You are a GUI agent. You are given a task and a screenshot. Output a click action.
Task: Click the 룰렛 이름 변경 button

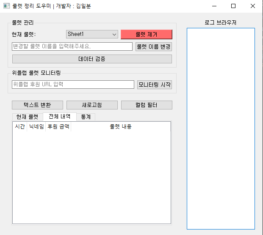154,46
